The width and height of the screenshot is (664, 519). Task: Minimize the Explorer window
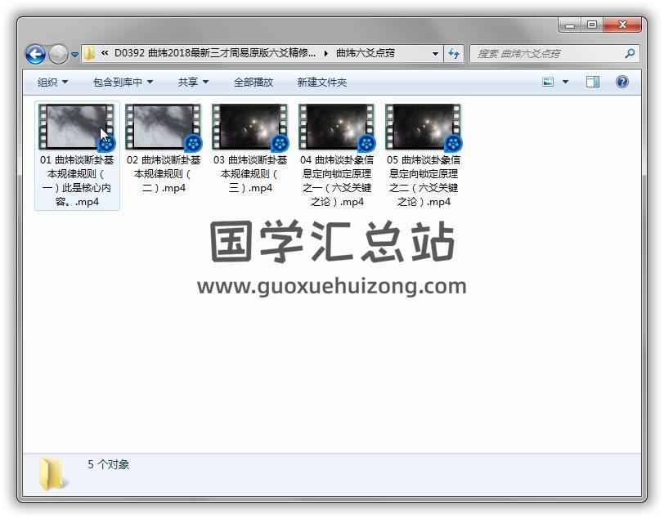[570, 25]
